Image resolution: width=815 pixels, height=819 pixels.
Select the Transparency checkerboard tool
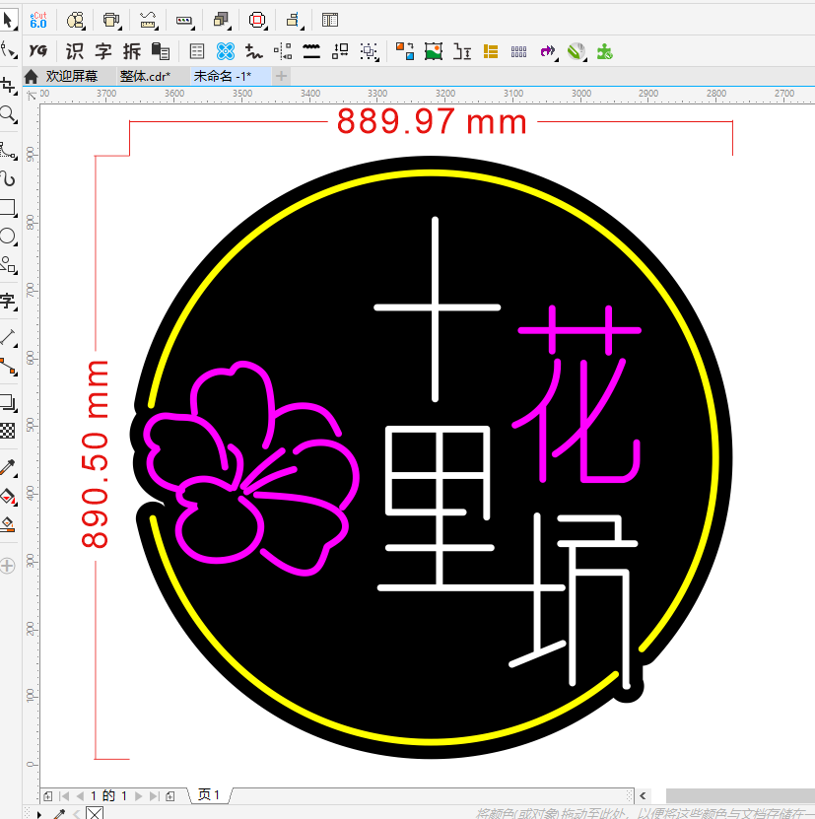(8, 431)
